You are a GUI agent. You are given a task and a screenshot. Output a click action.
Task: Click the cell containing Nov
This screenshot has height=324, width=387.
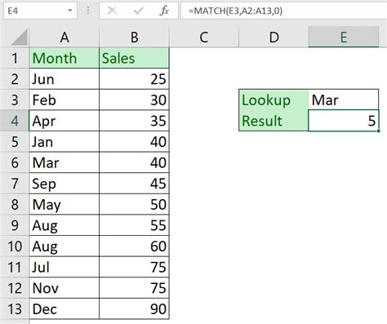tap(64, 288)
